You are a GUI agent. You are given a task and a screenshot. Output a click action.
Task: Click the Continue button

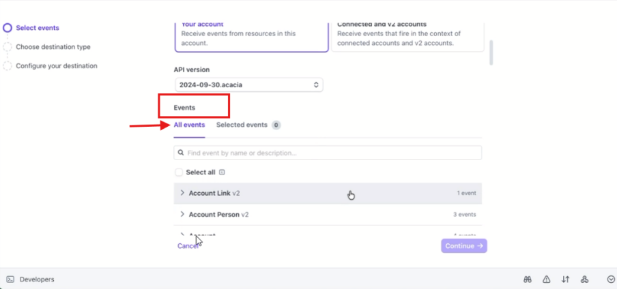(x=464, y=246)
